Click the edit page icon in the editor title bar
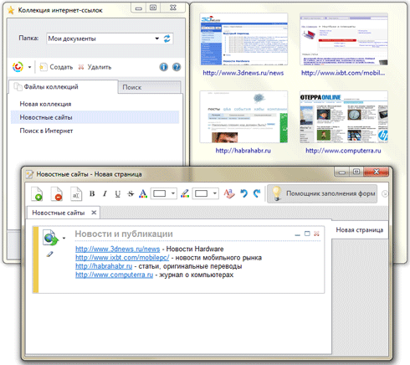Image resolution: width=410 pixels, height=365 pixels. 29,174
